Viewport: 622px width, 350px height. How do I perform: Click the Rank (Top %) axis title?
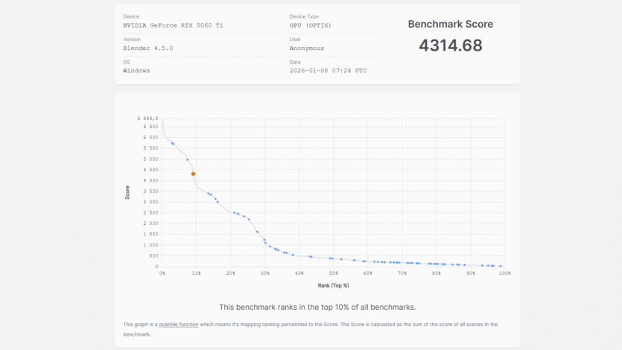(334, 286)
